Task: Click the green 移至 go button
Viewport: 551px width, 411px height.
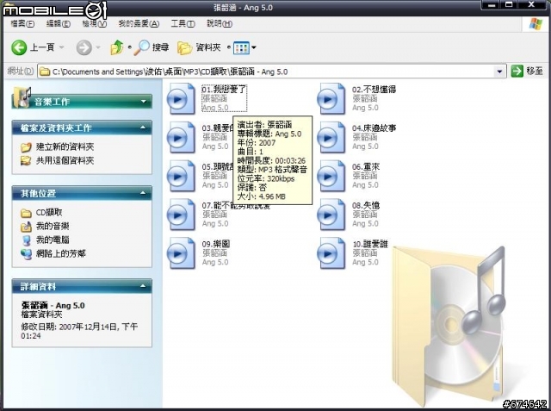Action: coord(527,72)
